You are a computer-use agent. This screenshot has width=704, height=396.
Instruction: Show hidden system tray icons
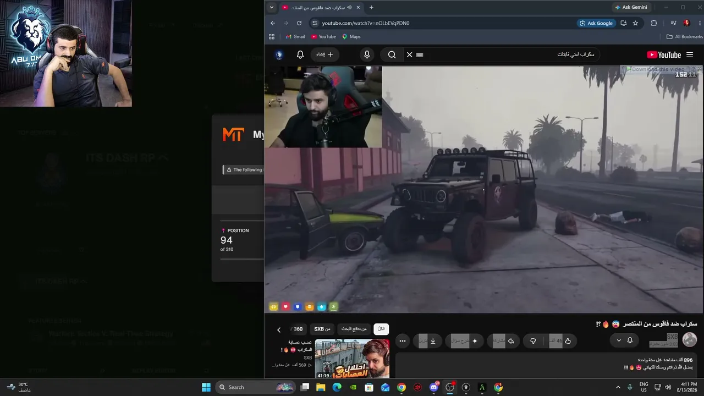click(618, 387)
